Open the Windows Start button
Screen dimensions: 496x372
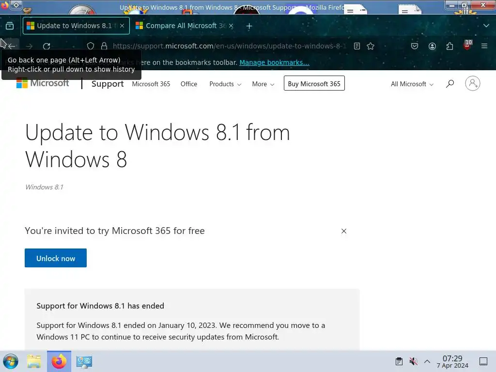[x=11, y=361]
